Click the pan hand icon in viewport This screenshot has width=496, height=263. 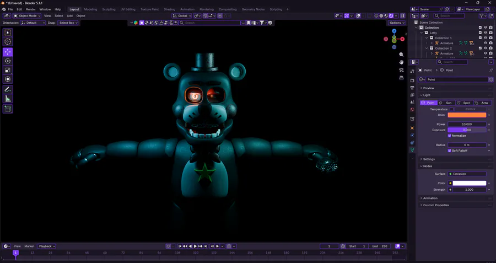point(401,62)
